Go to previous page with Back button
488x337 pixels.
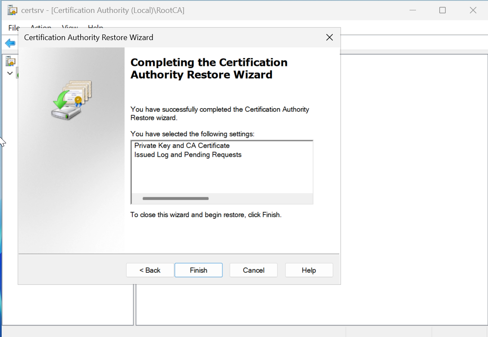click(x=150, y=270)
